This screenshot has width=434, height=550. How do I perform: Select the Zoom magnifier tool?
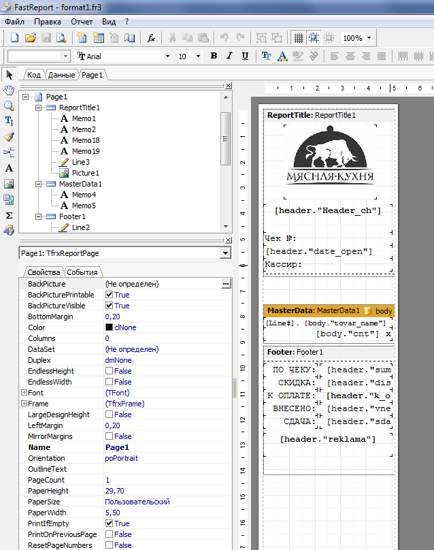pyautogui.click(x=9, y=106)
